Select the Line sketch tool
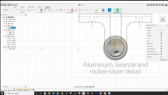This screenshot has height=95, width=168. pos(14,10)
